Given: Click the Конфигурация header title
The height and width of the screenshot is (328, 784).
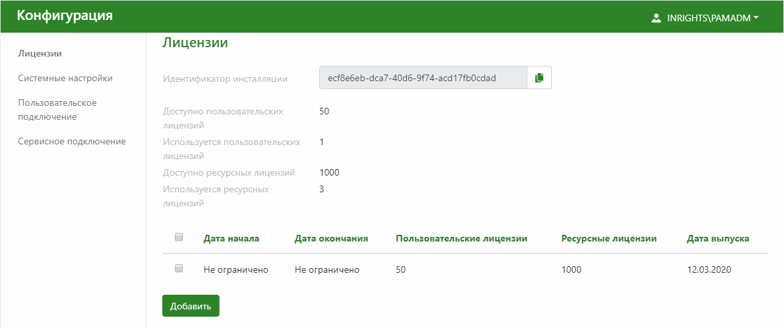Looking at the screenshot, I should (65, 16).
